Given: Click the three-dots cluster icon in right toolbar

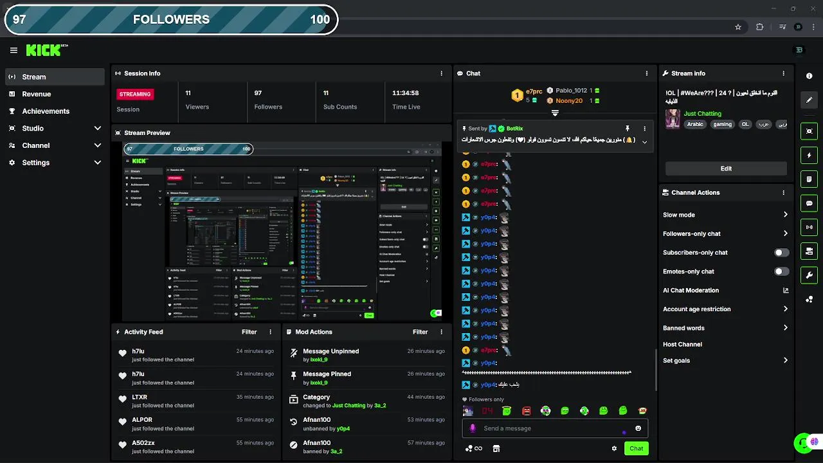Looking at the screenshot, I should pyautogui.click(x=809, y=299).
